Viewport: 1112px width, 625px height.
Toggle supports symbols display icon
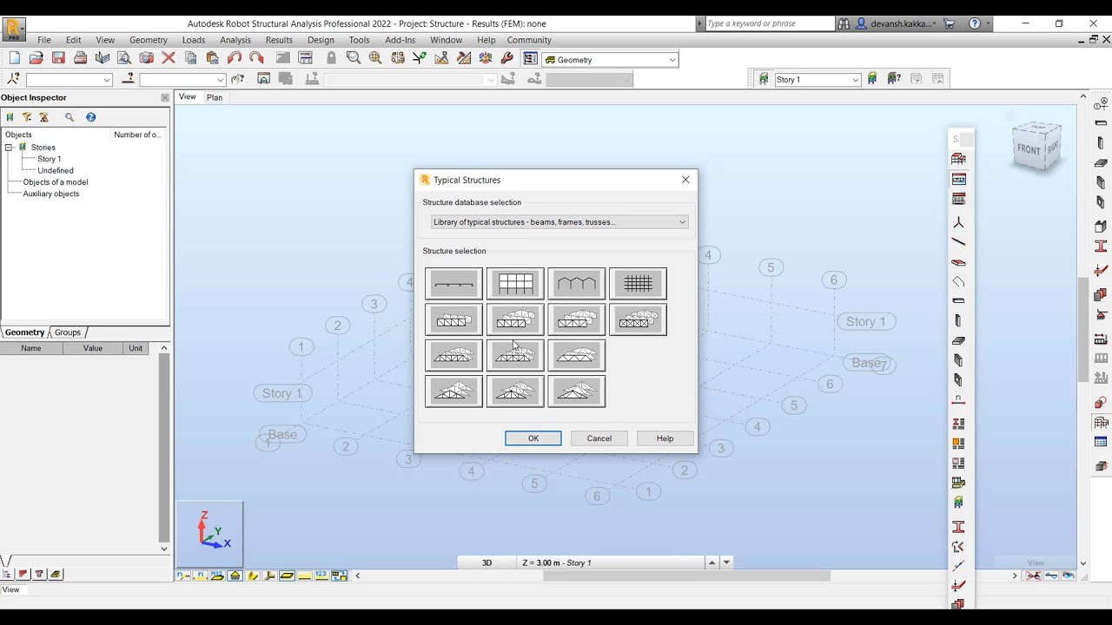tap(235, 576)
